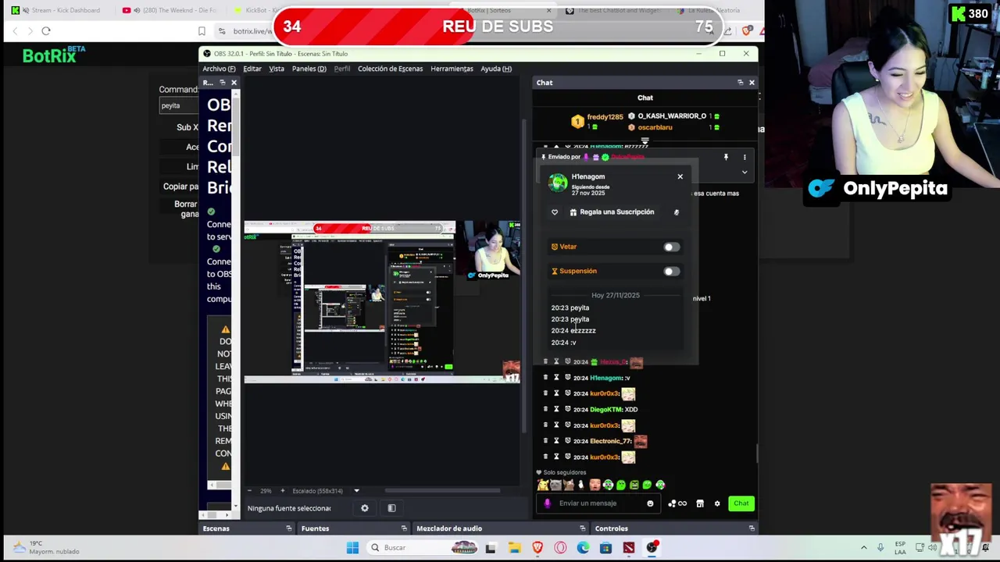This screenshot has width=1000, height=562.
Task: Open the emoji picker in chat box
Action: tap(650, 503)
